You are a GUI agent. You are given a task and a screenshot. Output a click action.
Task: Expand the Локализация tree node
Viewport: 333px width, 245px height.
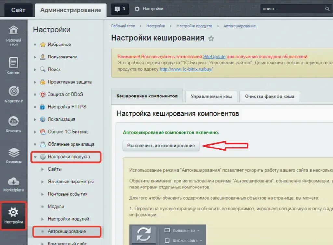(35, 120)
